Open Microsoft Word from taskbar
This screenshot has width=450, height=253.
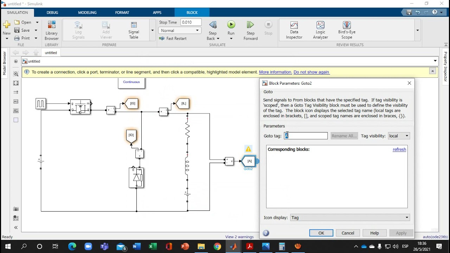136,246
